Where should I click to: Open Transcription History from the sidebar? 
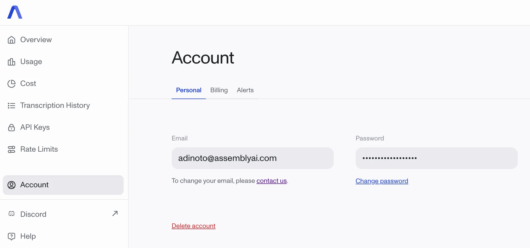55,105
